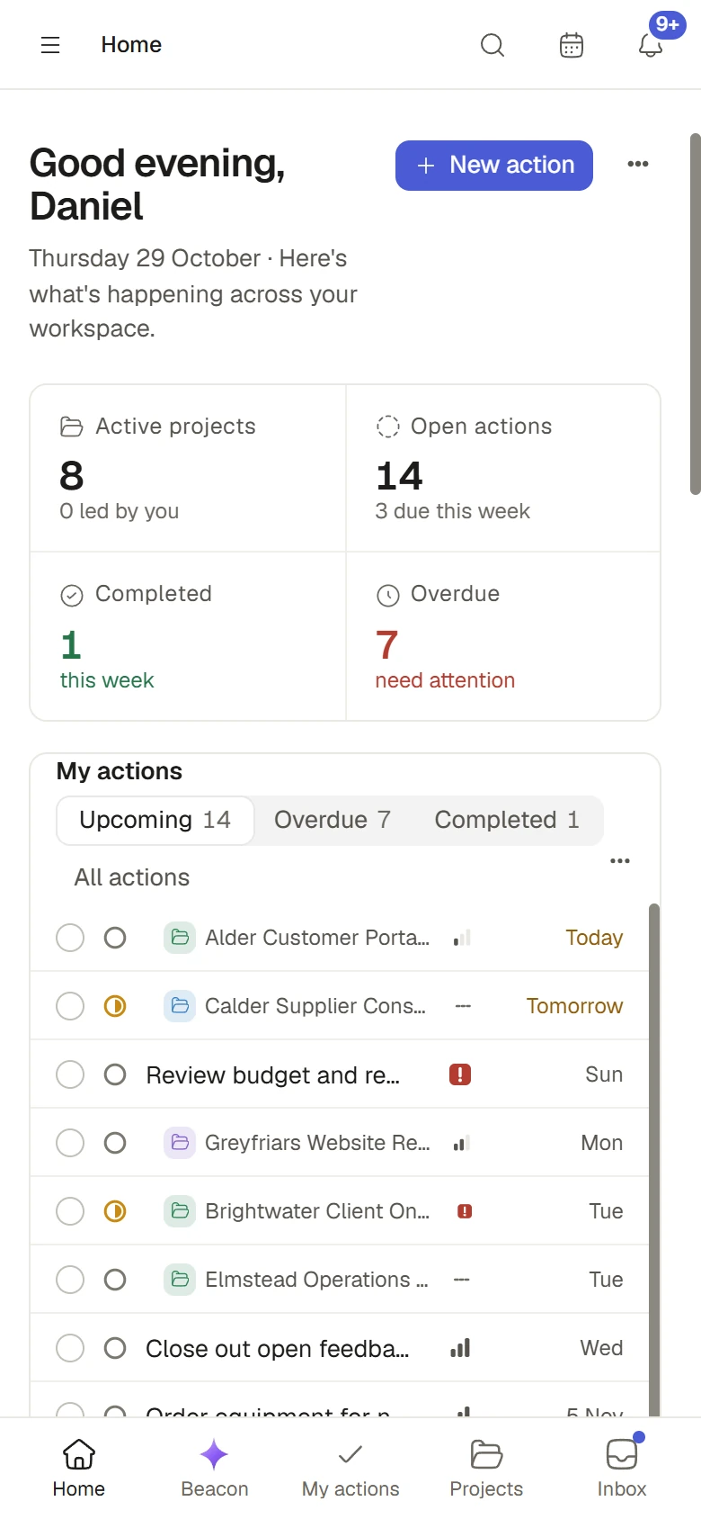The width and height of the screenshot is (701, 1519).
Task: Click no-priority dash icon on Calder row
Action: point(462,1006)
